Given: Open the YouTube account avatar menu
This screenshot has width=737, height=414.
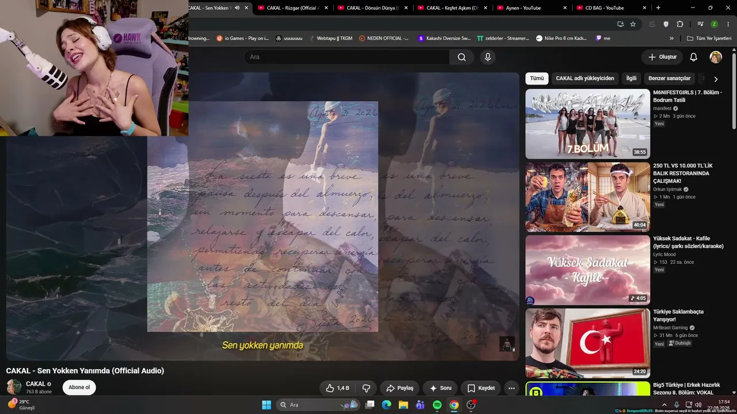Looking at the screenshot, I should click(x=716, y=57).
